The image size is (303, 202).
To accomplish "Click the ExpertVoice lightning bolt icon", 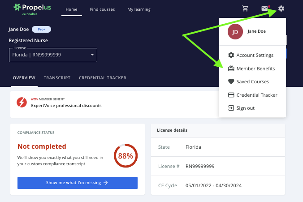I will 22,103.
